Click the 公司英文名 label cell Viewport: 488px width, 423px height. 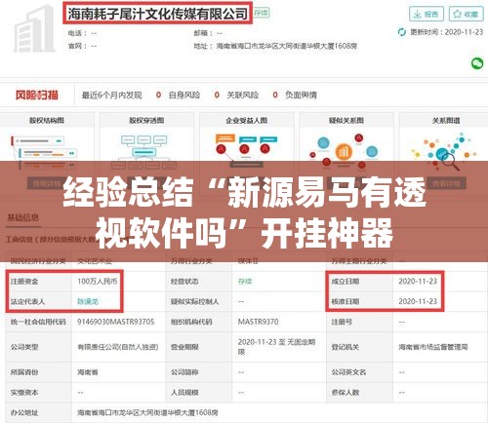(359, 372)
